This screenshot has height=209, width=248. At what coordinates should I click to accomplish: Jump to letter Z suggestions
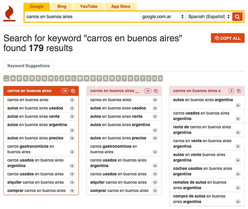(149, 78)
